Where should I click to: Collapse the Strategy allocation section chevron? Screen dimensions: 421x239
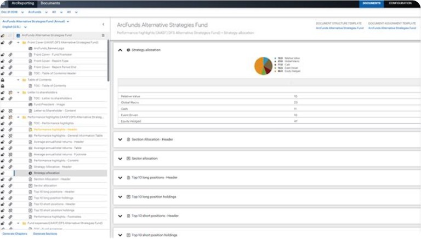tap(120, 50)
